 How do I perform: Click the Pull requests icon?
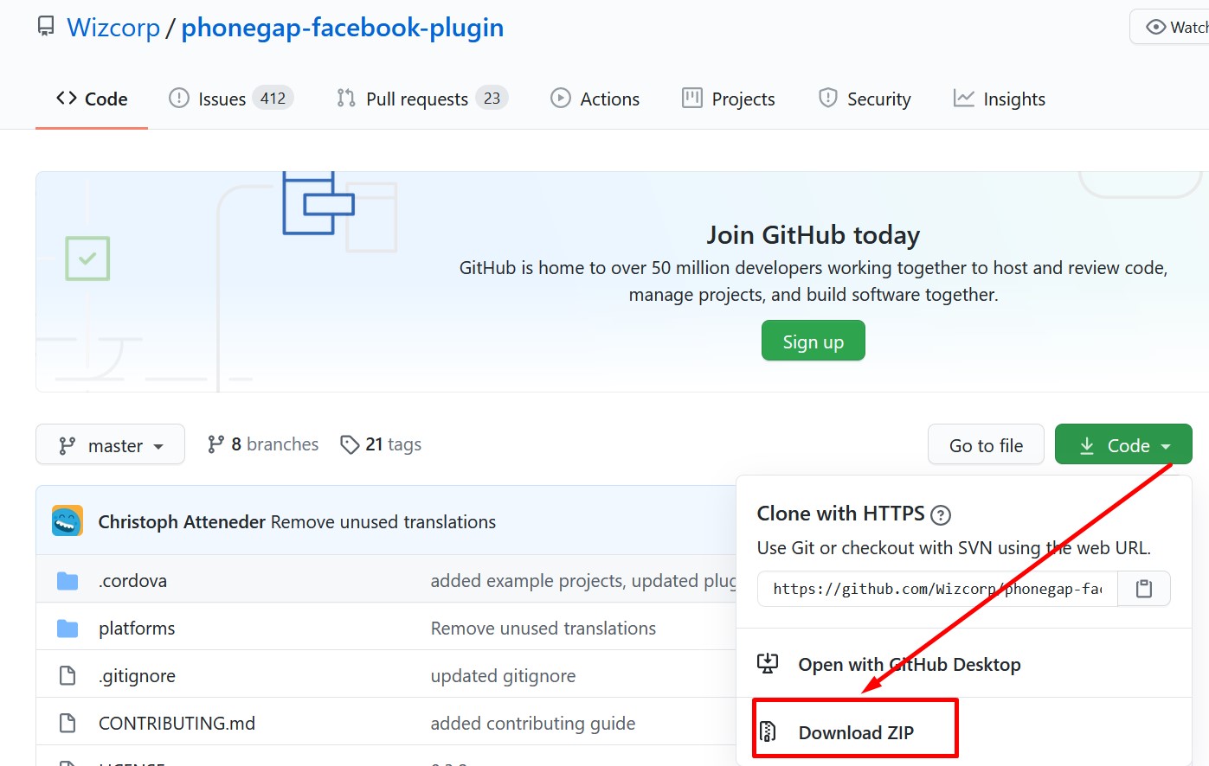tap(346, 98)
